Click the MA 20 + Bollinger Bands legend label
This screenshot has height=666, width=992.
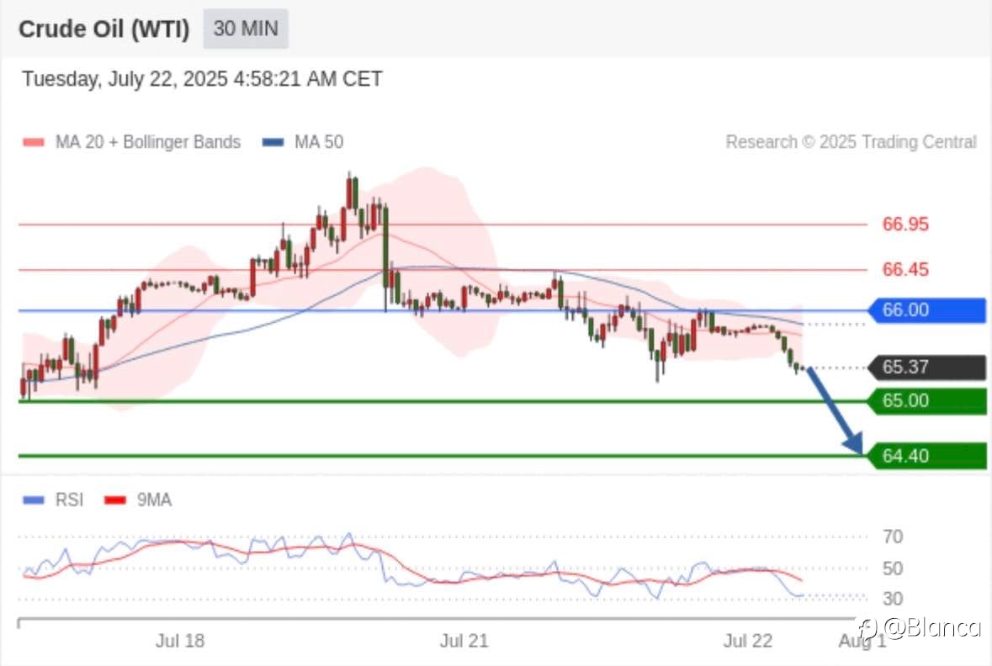coord(148,141)
